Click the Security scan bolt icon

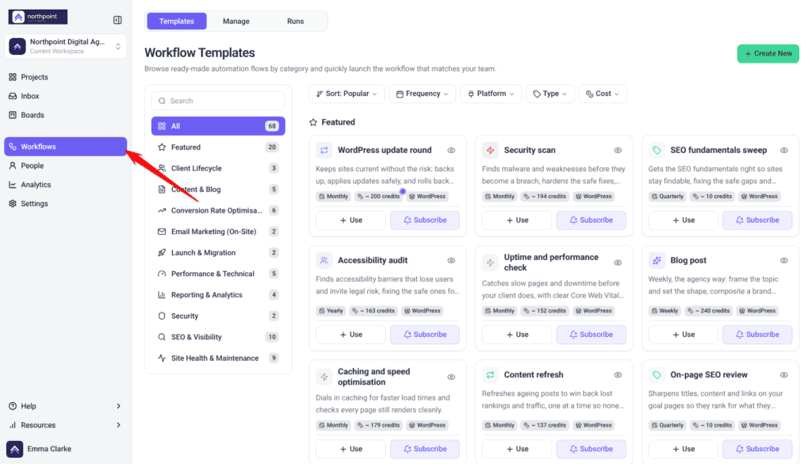coord(490,150)
